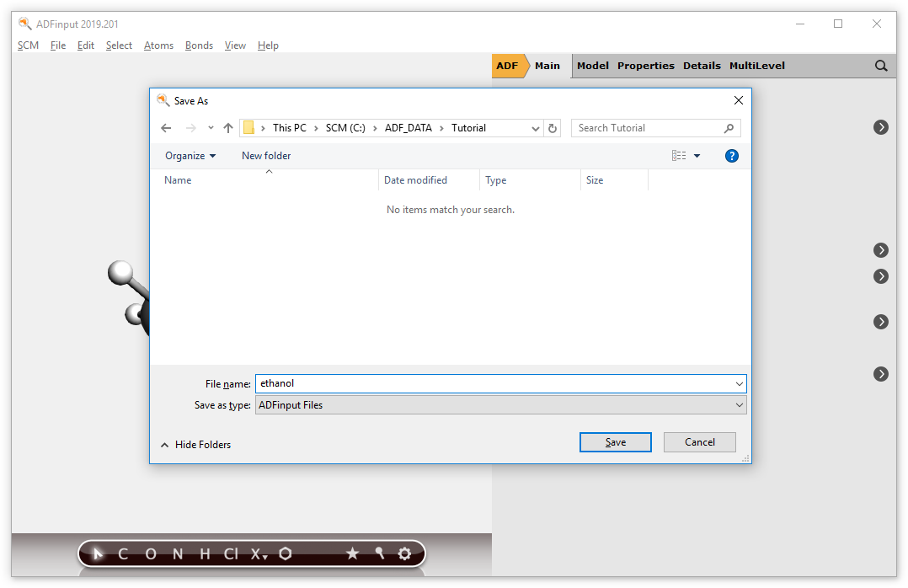This screenshot has height=588, width=908.
Task: Open the X element selector tool
Action: tap(259, 553)
